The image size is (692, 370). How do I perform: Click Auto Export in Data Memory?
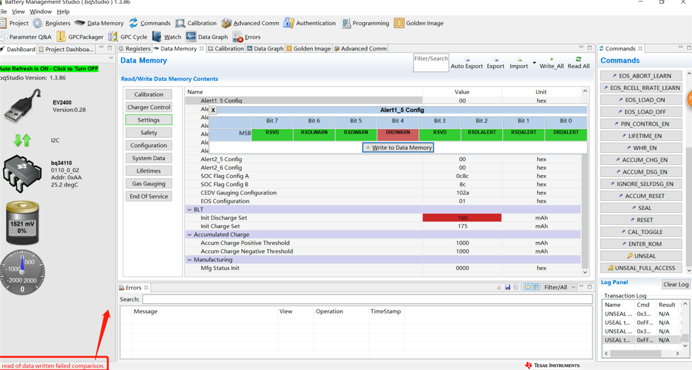tap(467, 63)
